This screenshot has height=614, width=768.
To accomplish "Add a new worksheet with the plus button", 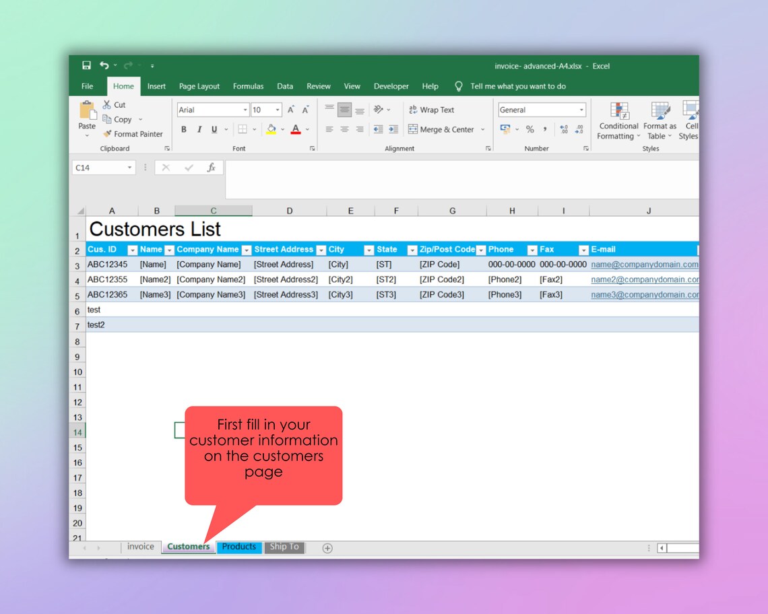I will [x=327, y=548].
